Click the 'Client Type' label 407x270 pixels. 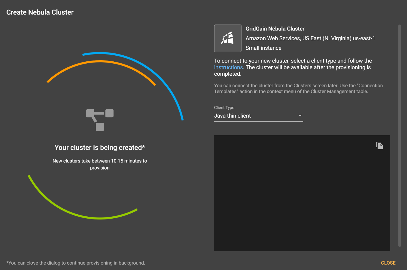tap(224, 108)
